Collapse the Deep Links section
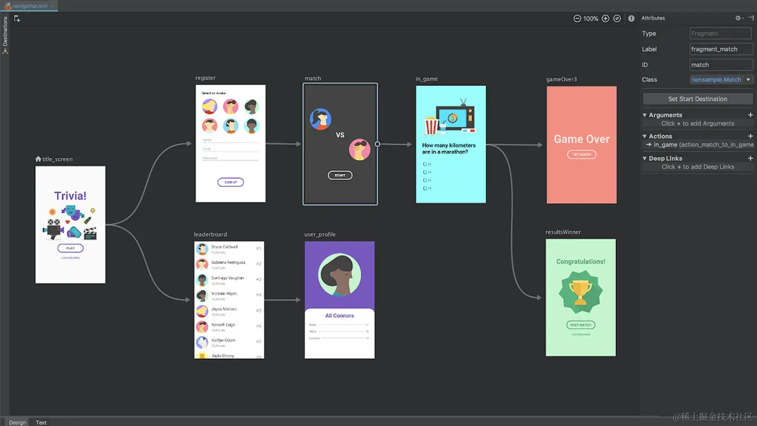Image resolution: width=757 pixels, height=426 pixels. (645, 158)
